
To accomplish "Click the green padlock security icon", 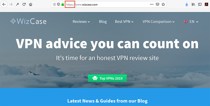I will click(62, 4).
